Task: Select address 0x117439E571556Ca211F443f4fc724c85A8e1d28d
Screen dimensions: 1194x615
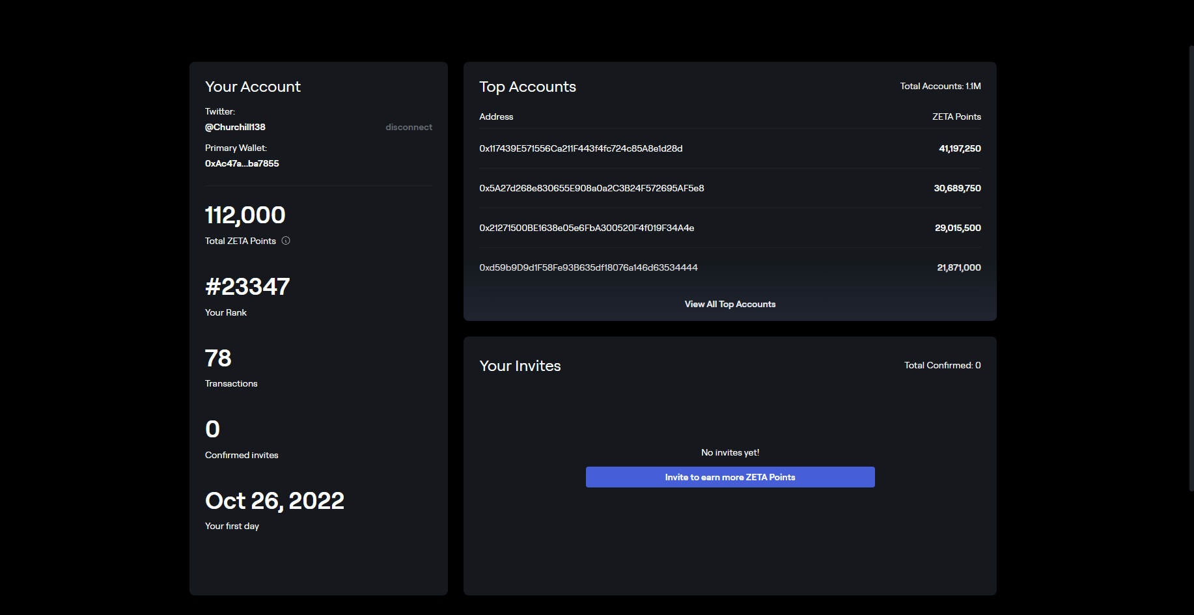Action: (581, 148)
